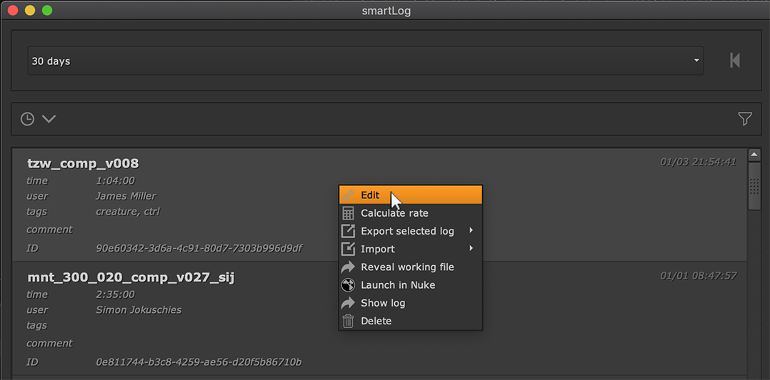Screen dimensions: 770x380
Task: Click the scrollbar up arrow
Action: pyautogui.click(x=754, y=155)
